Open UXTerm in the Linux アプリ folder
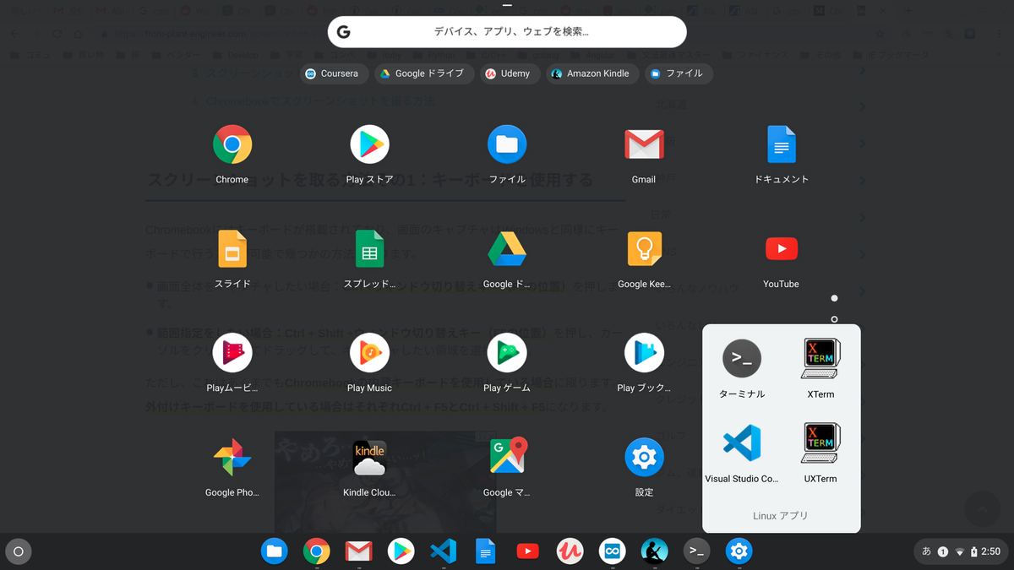The width and height of the screenshot is (1014, 570). tap(820, 442)
